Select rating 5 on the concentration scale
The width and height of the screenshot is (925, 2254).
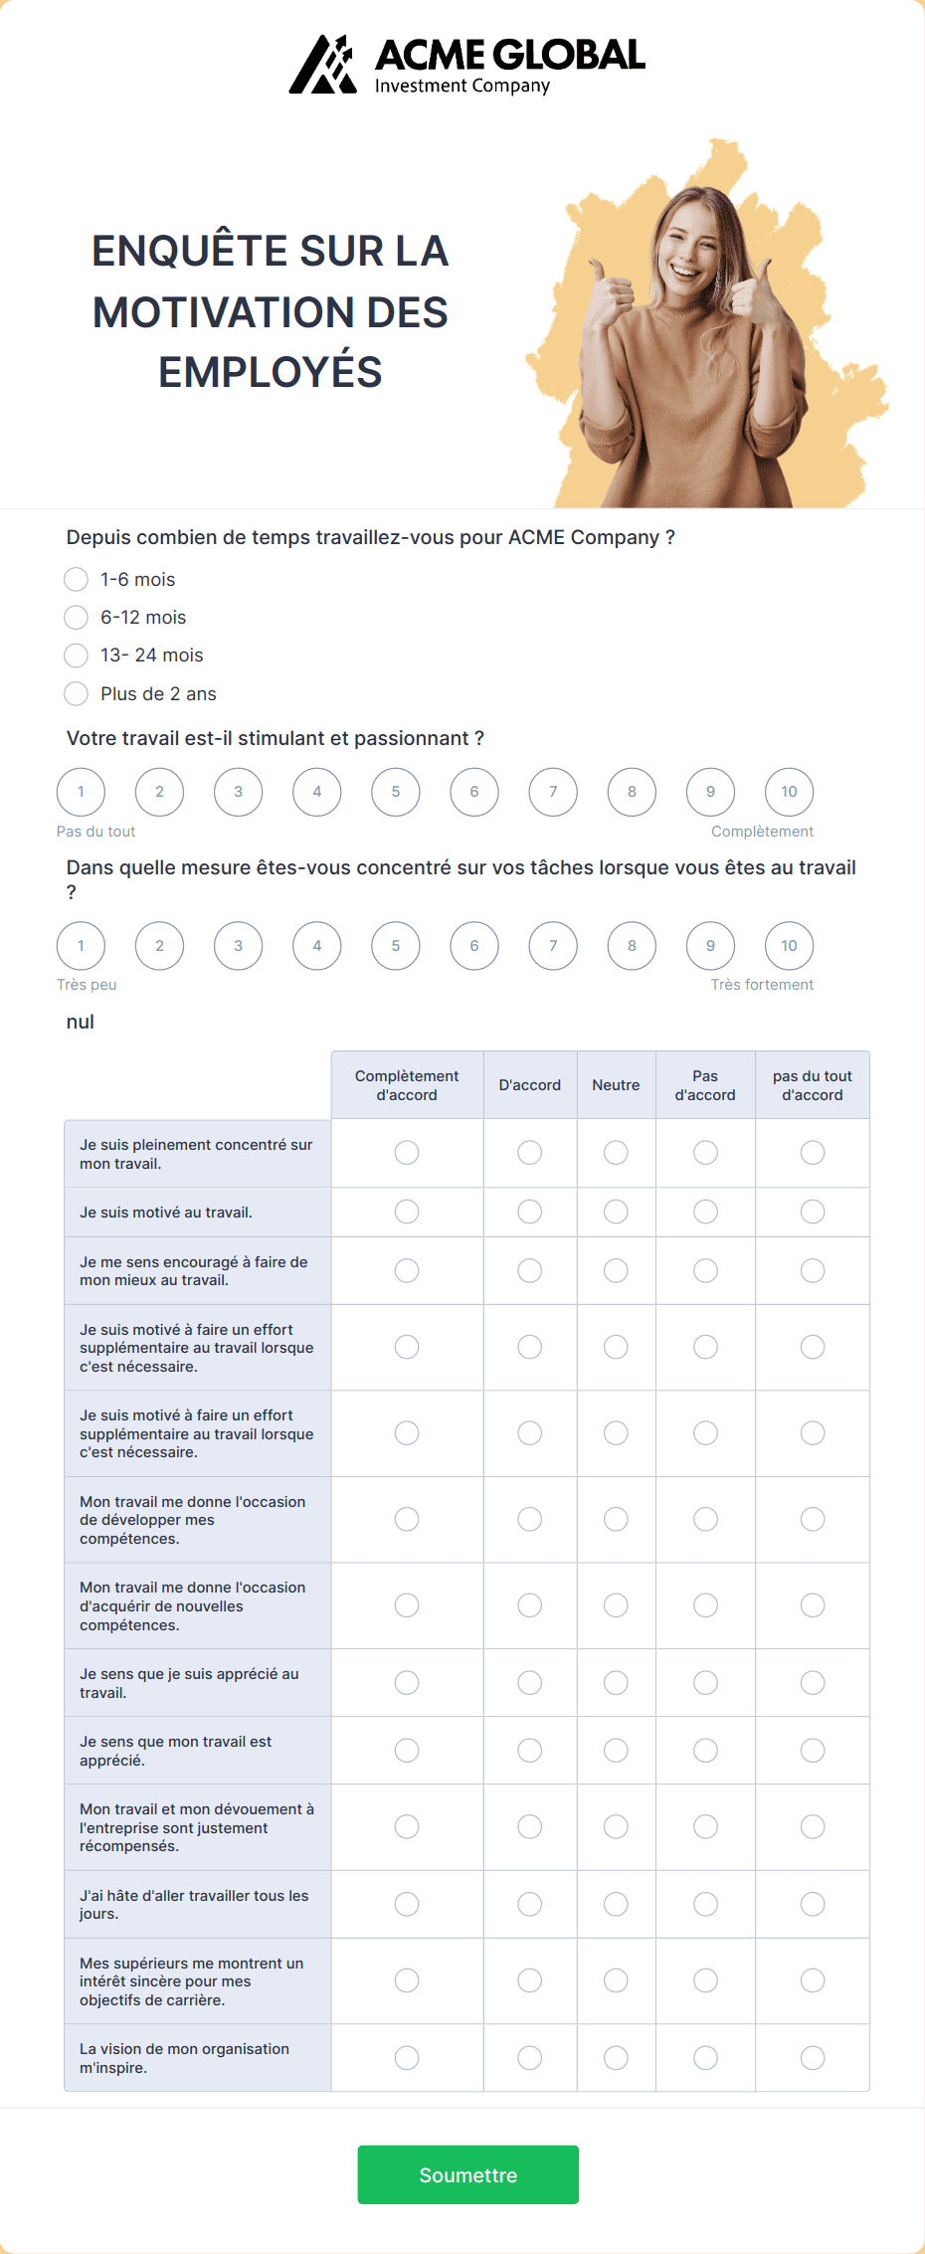[x=396, y=945]
